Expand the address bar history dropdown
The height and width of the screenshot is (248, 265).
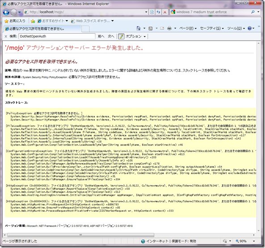[147, 12]
